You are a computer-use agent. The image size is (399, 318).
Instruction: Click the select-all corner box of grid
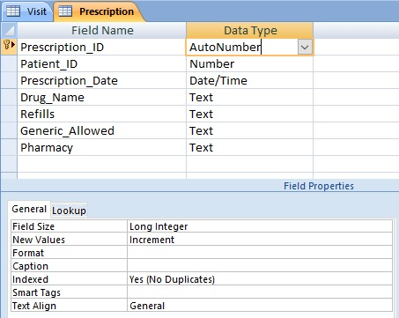[x=10, y=30]
